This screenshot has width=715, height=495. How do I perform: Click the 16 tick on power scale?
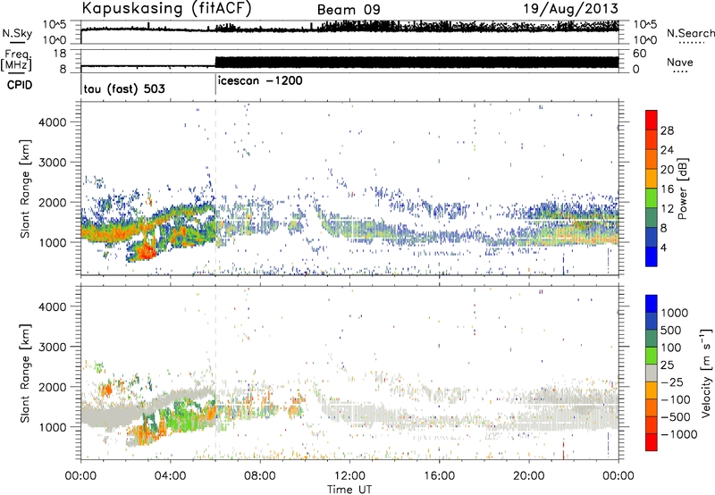pos(667,189)
